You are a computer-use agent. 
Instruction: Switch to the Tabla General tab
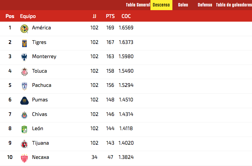pyautogui.click(x=138, y=5)
